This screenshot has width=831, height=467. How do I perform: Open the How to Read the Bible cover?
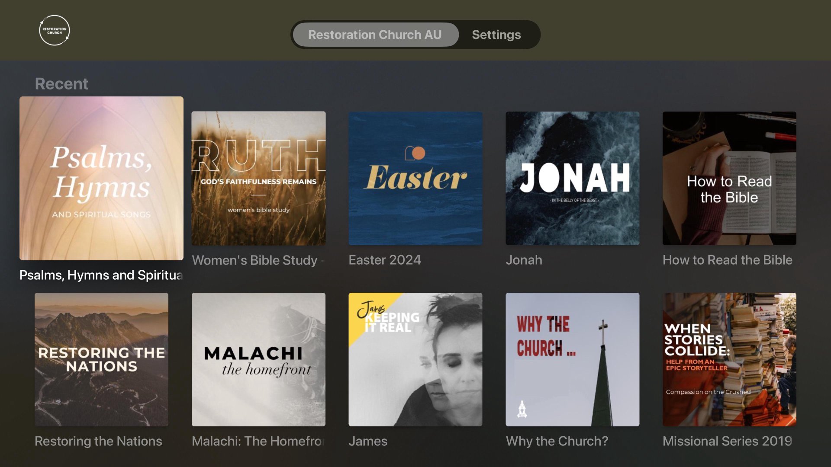click(x=729, y=178)
